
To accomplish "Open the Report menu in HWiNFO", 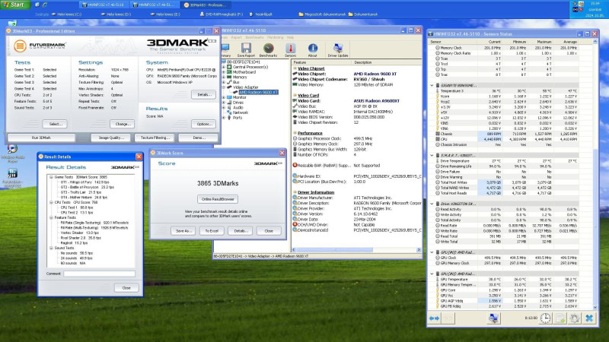I will pyautogui.click(x=237, y=37).
